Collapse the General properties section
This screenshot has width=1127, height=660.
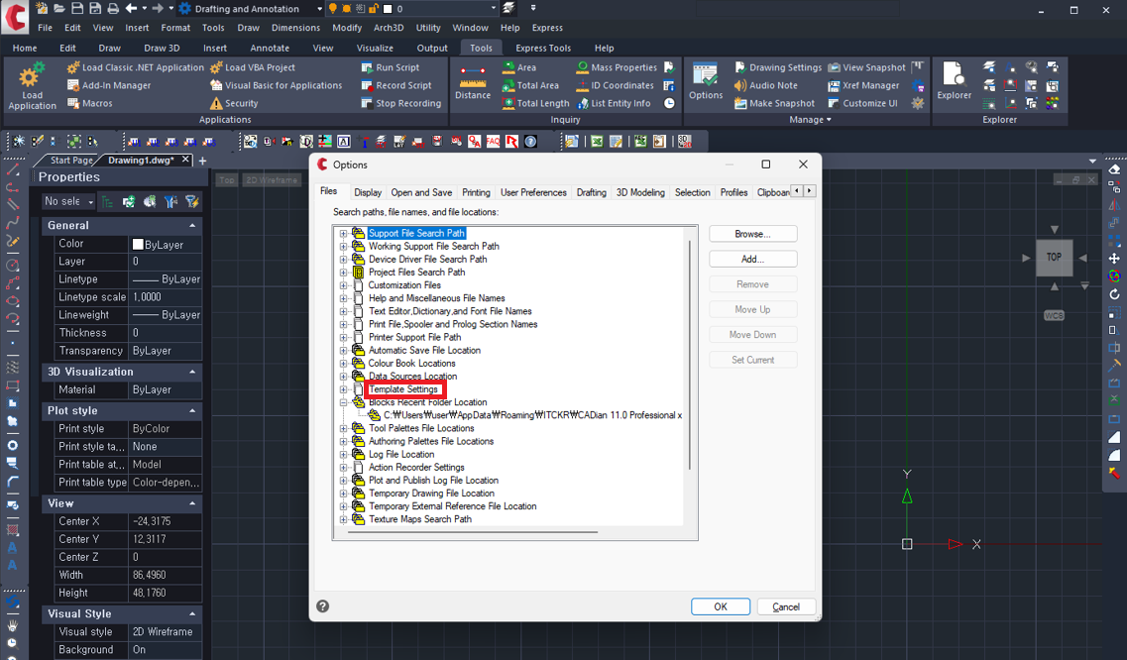click(192, 226)
